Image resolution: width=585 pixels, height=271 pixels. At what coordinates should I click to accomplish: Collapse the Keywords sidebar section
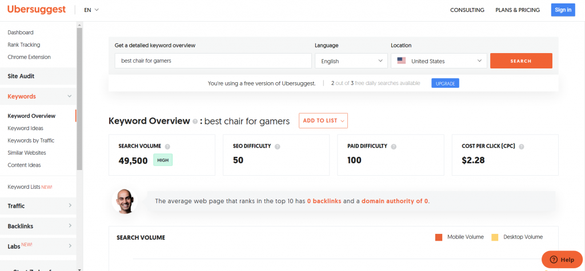pyautogui.click(x=38, y=96)
